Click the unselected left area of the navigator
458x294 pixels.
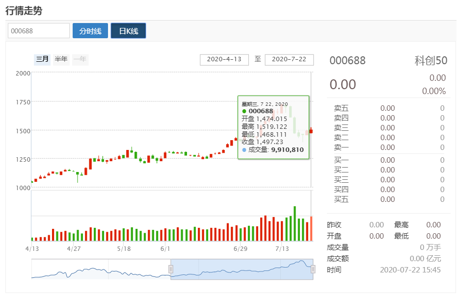98,269
